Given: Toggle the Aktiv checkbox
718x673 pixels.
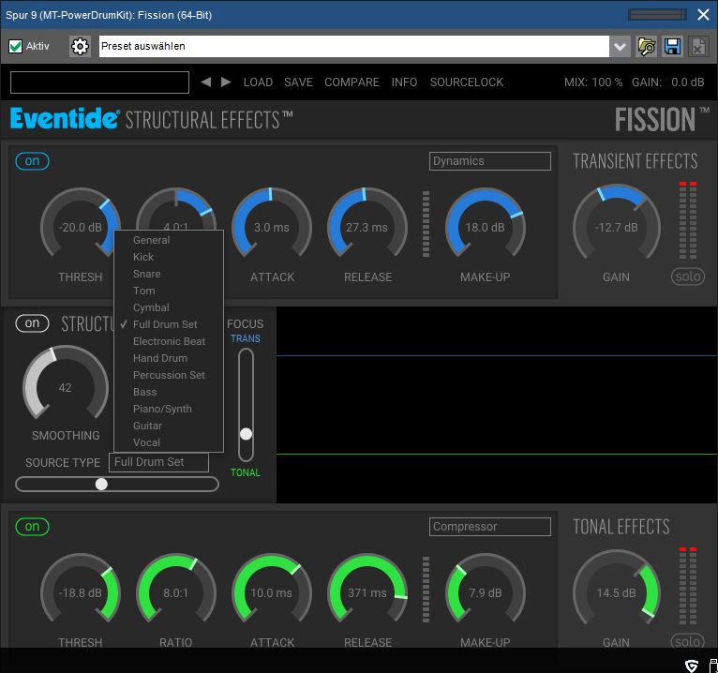Looking at the screenshot, I should (15, 46).
